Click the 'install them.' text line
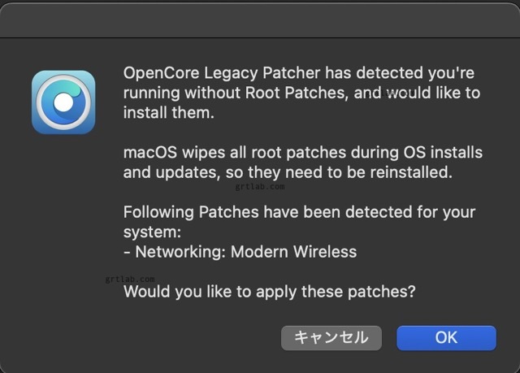Viewport: 520px width, 373px height. click(x=168, y=113)
